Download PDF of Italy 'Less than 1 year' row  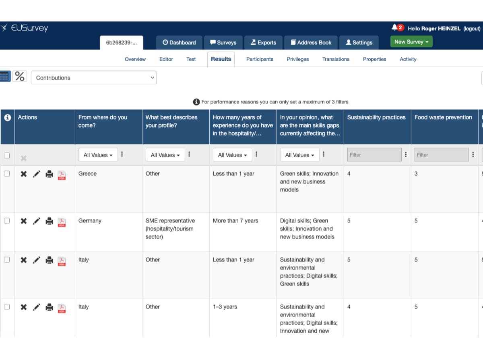click(x=62, y=261)
